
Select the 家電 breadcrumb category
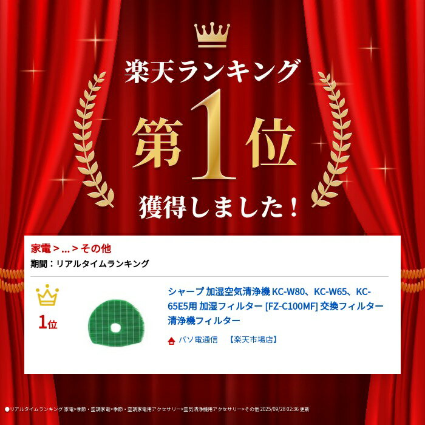coord(41,248)
